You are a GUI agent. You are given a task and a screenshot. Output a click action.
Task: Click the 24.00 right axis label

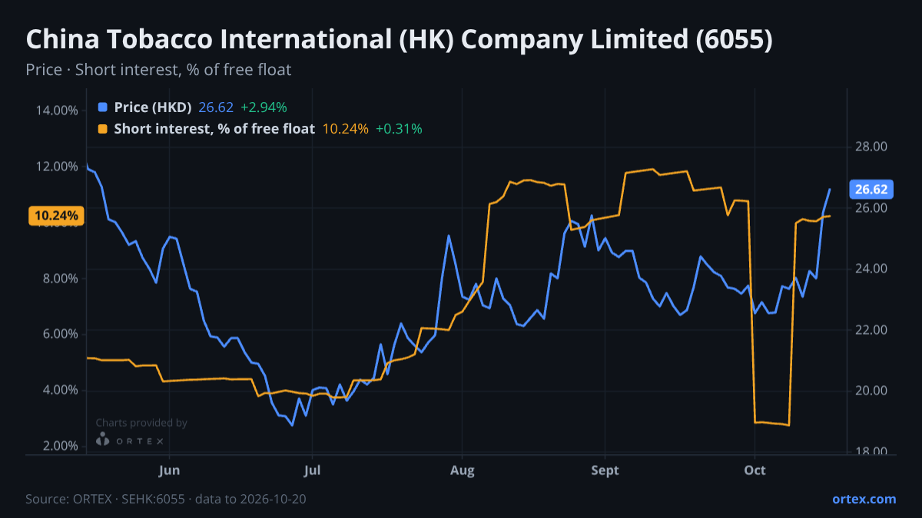[x=871, y=269]
